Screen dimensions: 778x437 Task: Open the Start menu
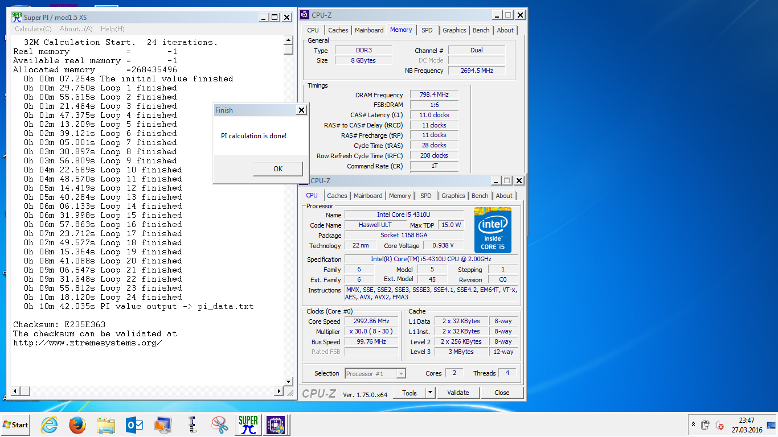coord(15,424)
